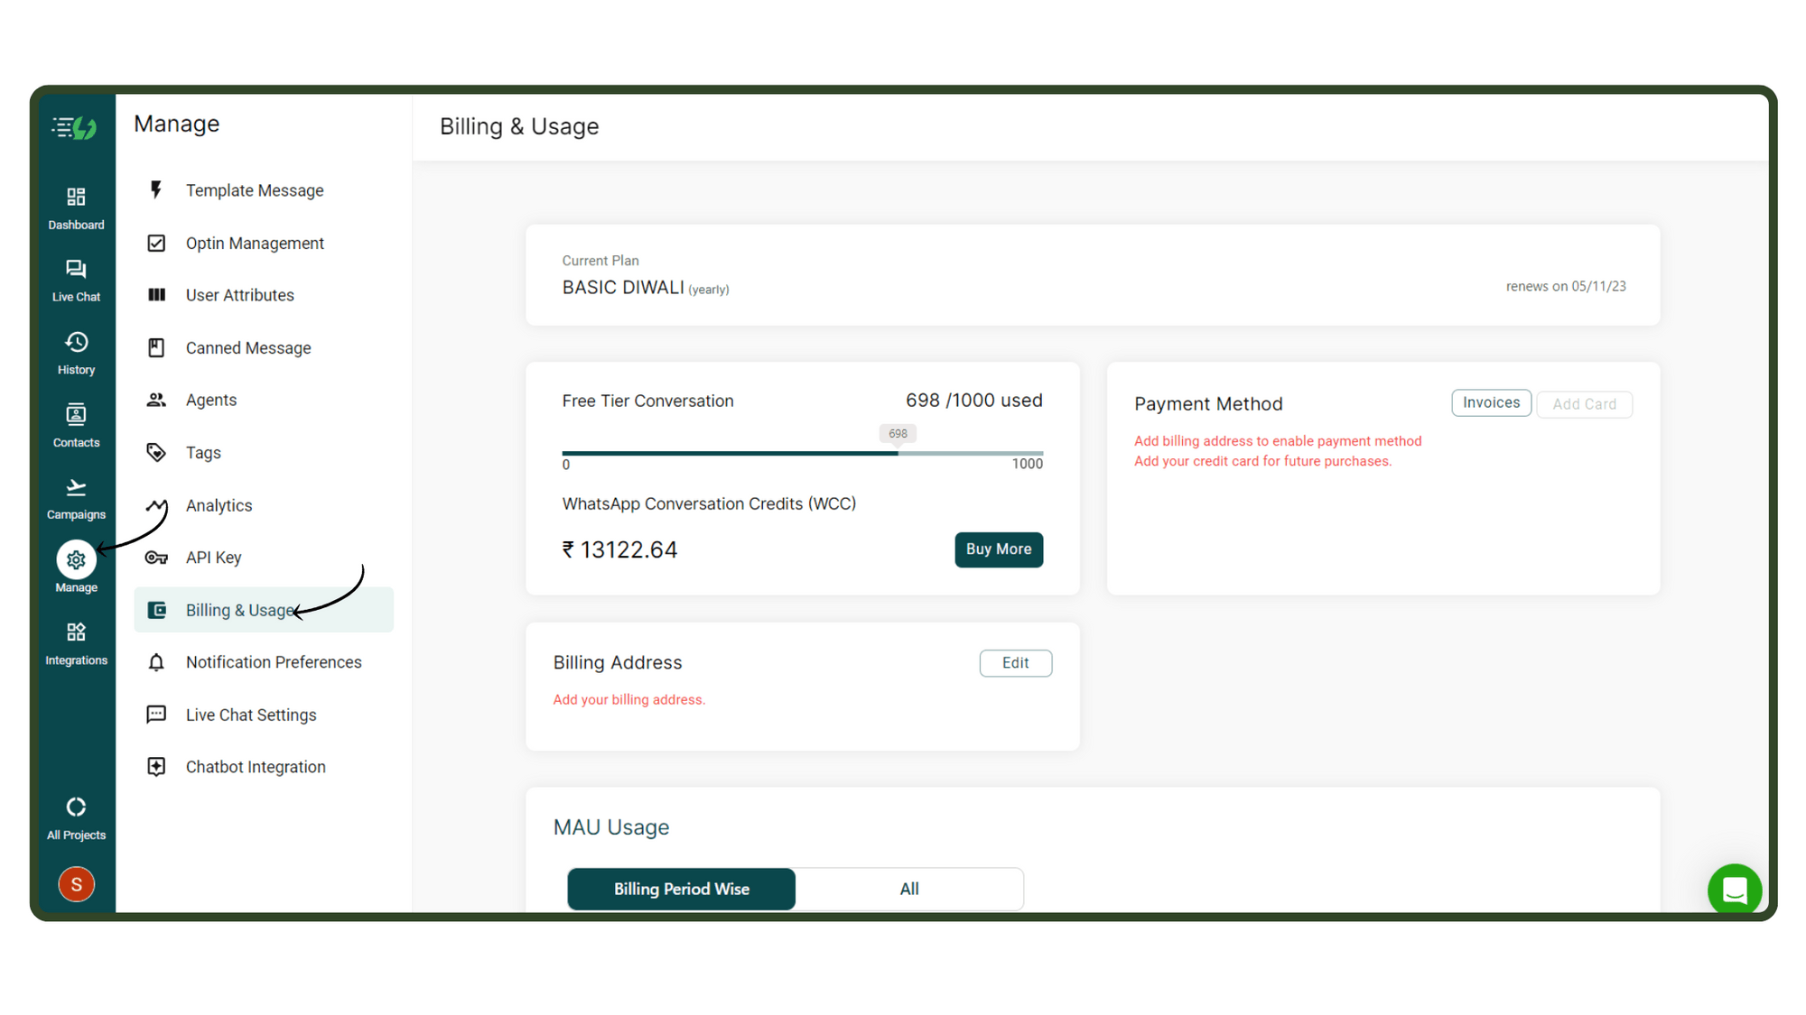
Task: Expand Chatbot Integration settings
Action: click(256, 767)
